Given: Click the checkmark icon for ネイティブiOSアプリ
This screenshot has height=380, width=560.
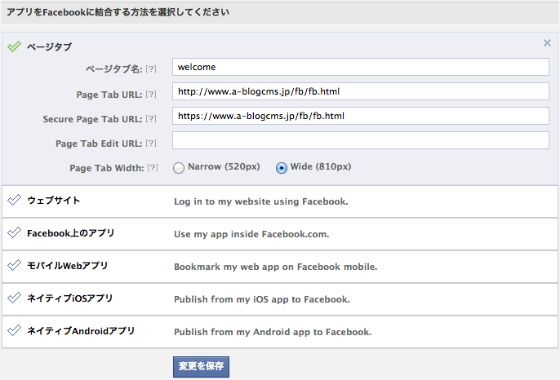Looking at the screenshot, I should click(15, 298).
